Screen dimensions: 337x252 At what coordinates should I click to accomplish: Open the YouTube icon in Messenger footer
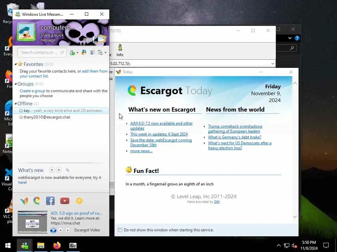coord(65,201)
